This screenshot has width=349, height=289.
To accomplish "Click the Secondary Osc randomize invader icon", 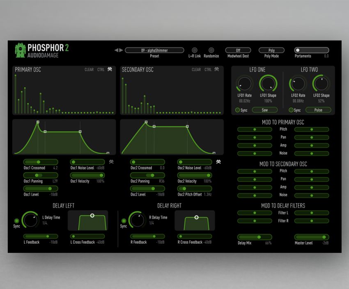I will click(x=216, y=69).
